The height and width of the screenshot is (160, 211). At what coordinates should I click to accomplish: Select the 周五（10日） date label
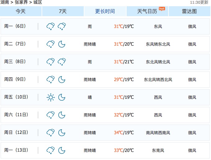[x=16, y=97]
